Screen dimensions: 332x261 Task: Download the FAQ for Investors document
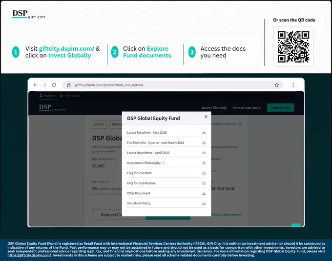tap(204, 173)
